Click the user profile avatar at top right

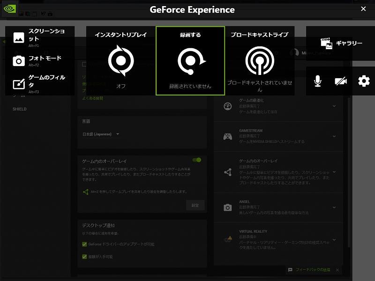point(294,53)
